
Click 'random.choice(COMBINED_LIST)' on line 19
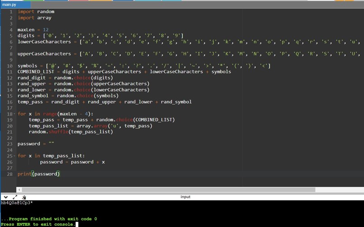[x=135, y=120]
